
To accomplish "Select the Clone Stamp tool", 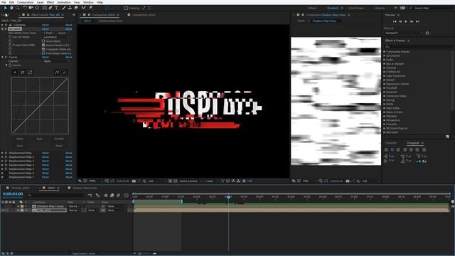I will click(x=70, y=8).
